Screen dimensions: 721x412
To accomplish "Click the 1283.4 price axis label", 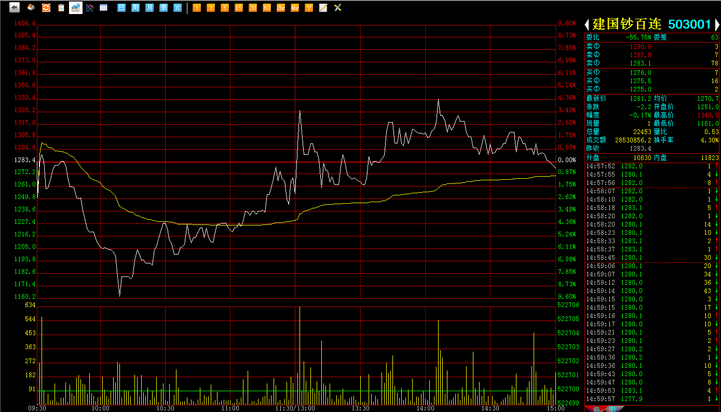I will 26,160.
